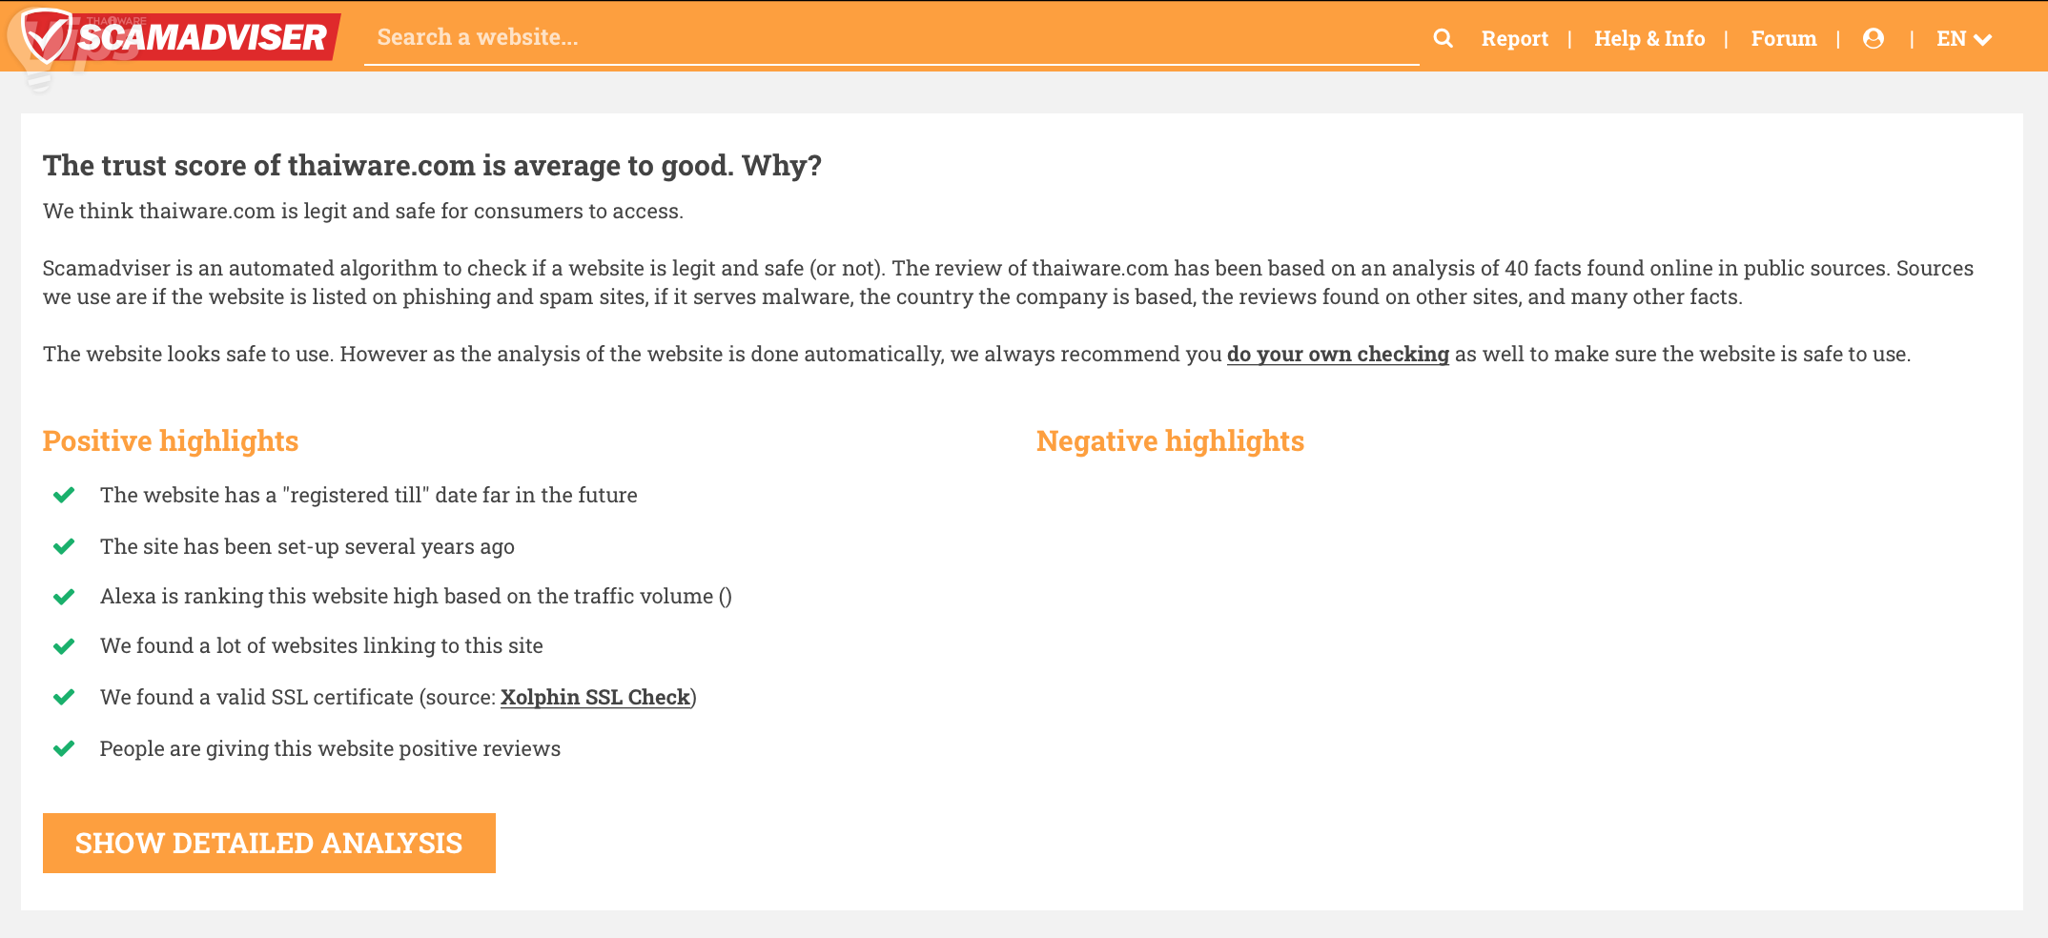Go to the Forum page
Screen dimensions: 2048x938
1783,39
